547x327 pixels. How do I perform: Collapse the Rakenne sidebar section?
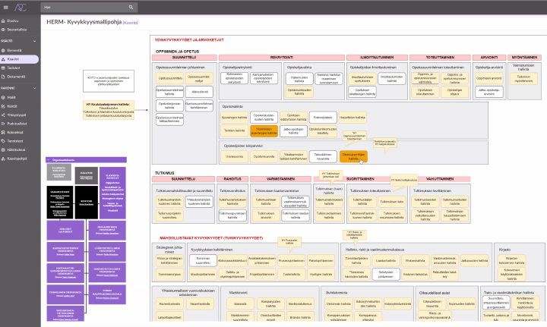pos(33,88)
